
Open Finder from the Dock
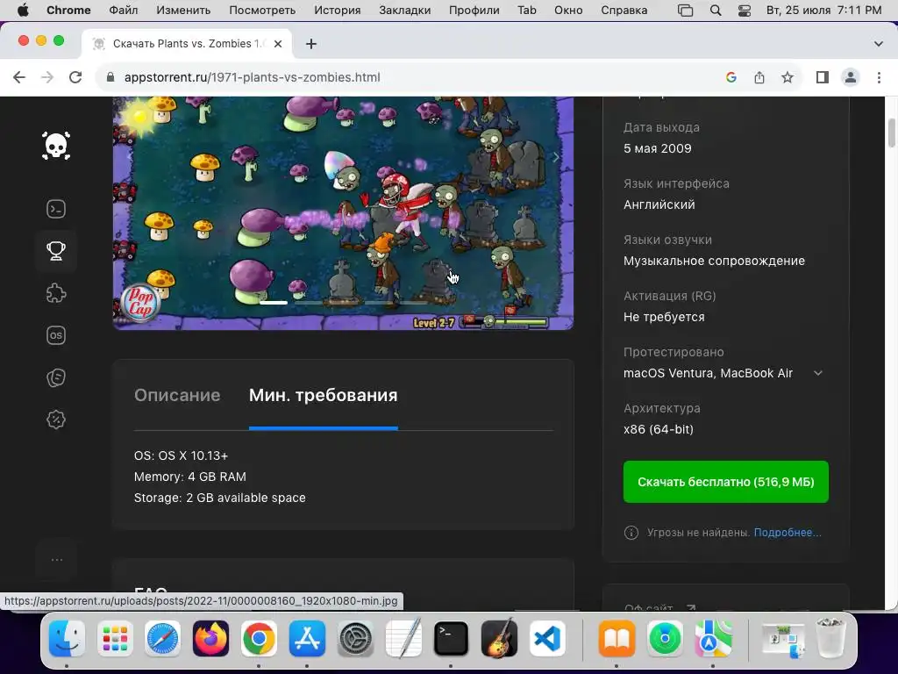click(x=67, y=639)
